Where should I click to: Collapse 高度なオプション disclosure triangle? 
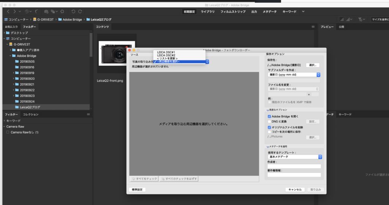pyautogui.click(x=268, y=110)
